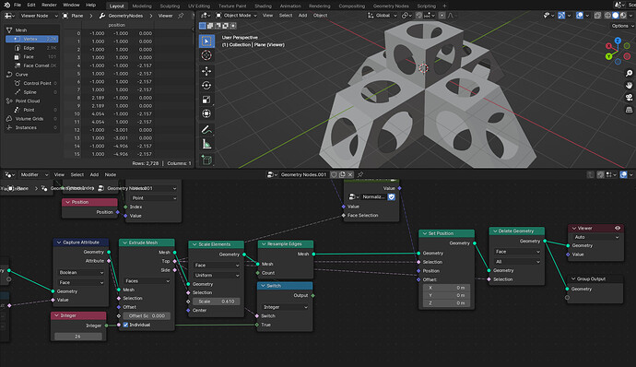Click the zoom magnifier viewport icon

point(629,73)
